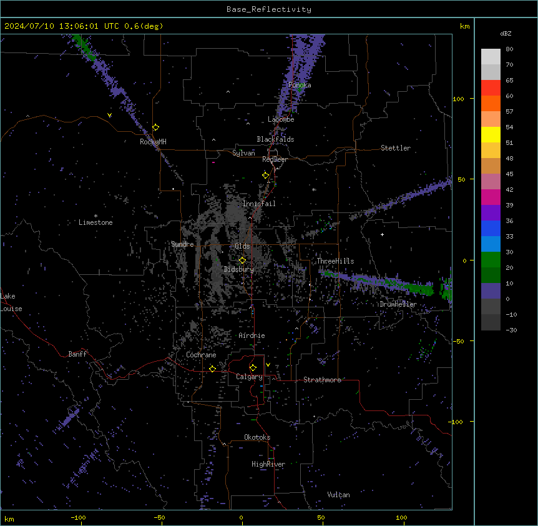Click the dBZ legend heading
Image resolution: width=538 pixels, height=526 pixels.
point(506,33)
